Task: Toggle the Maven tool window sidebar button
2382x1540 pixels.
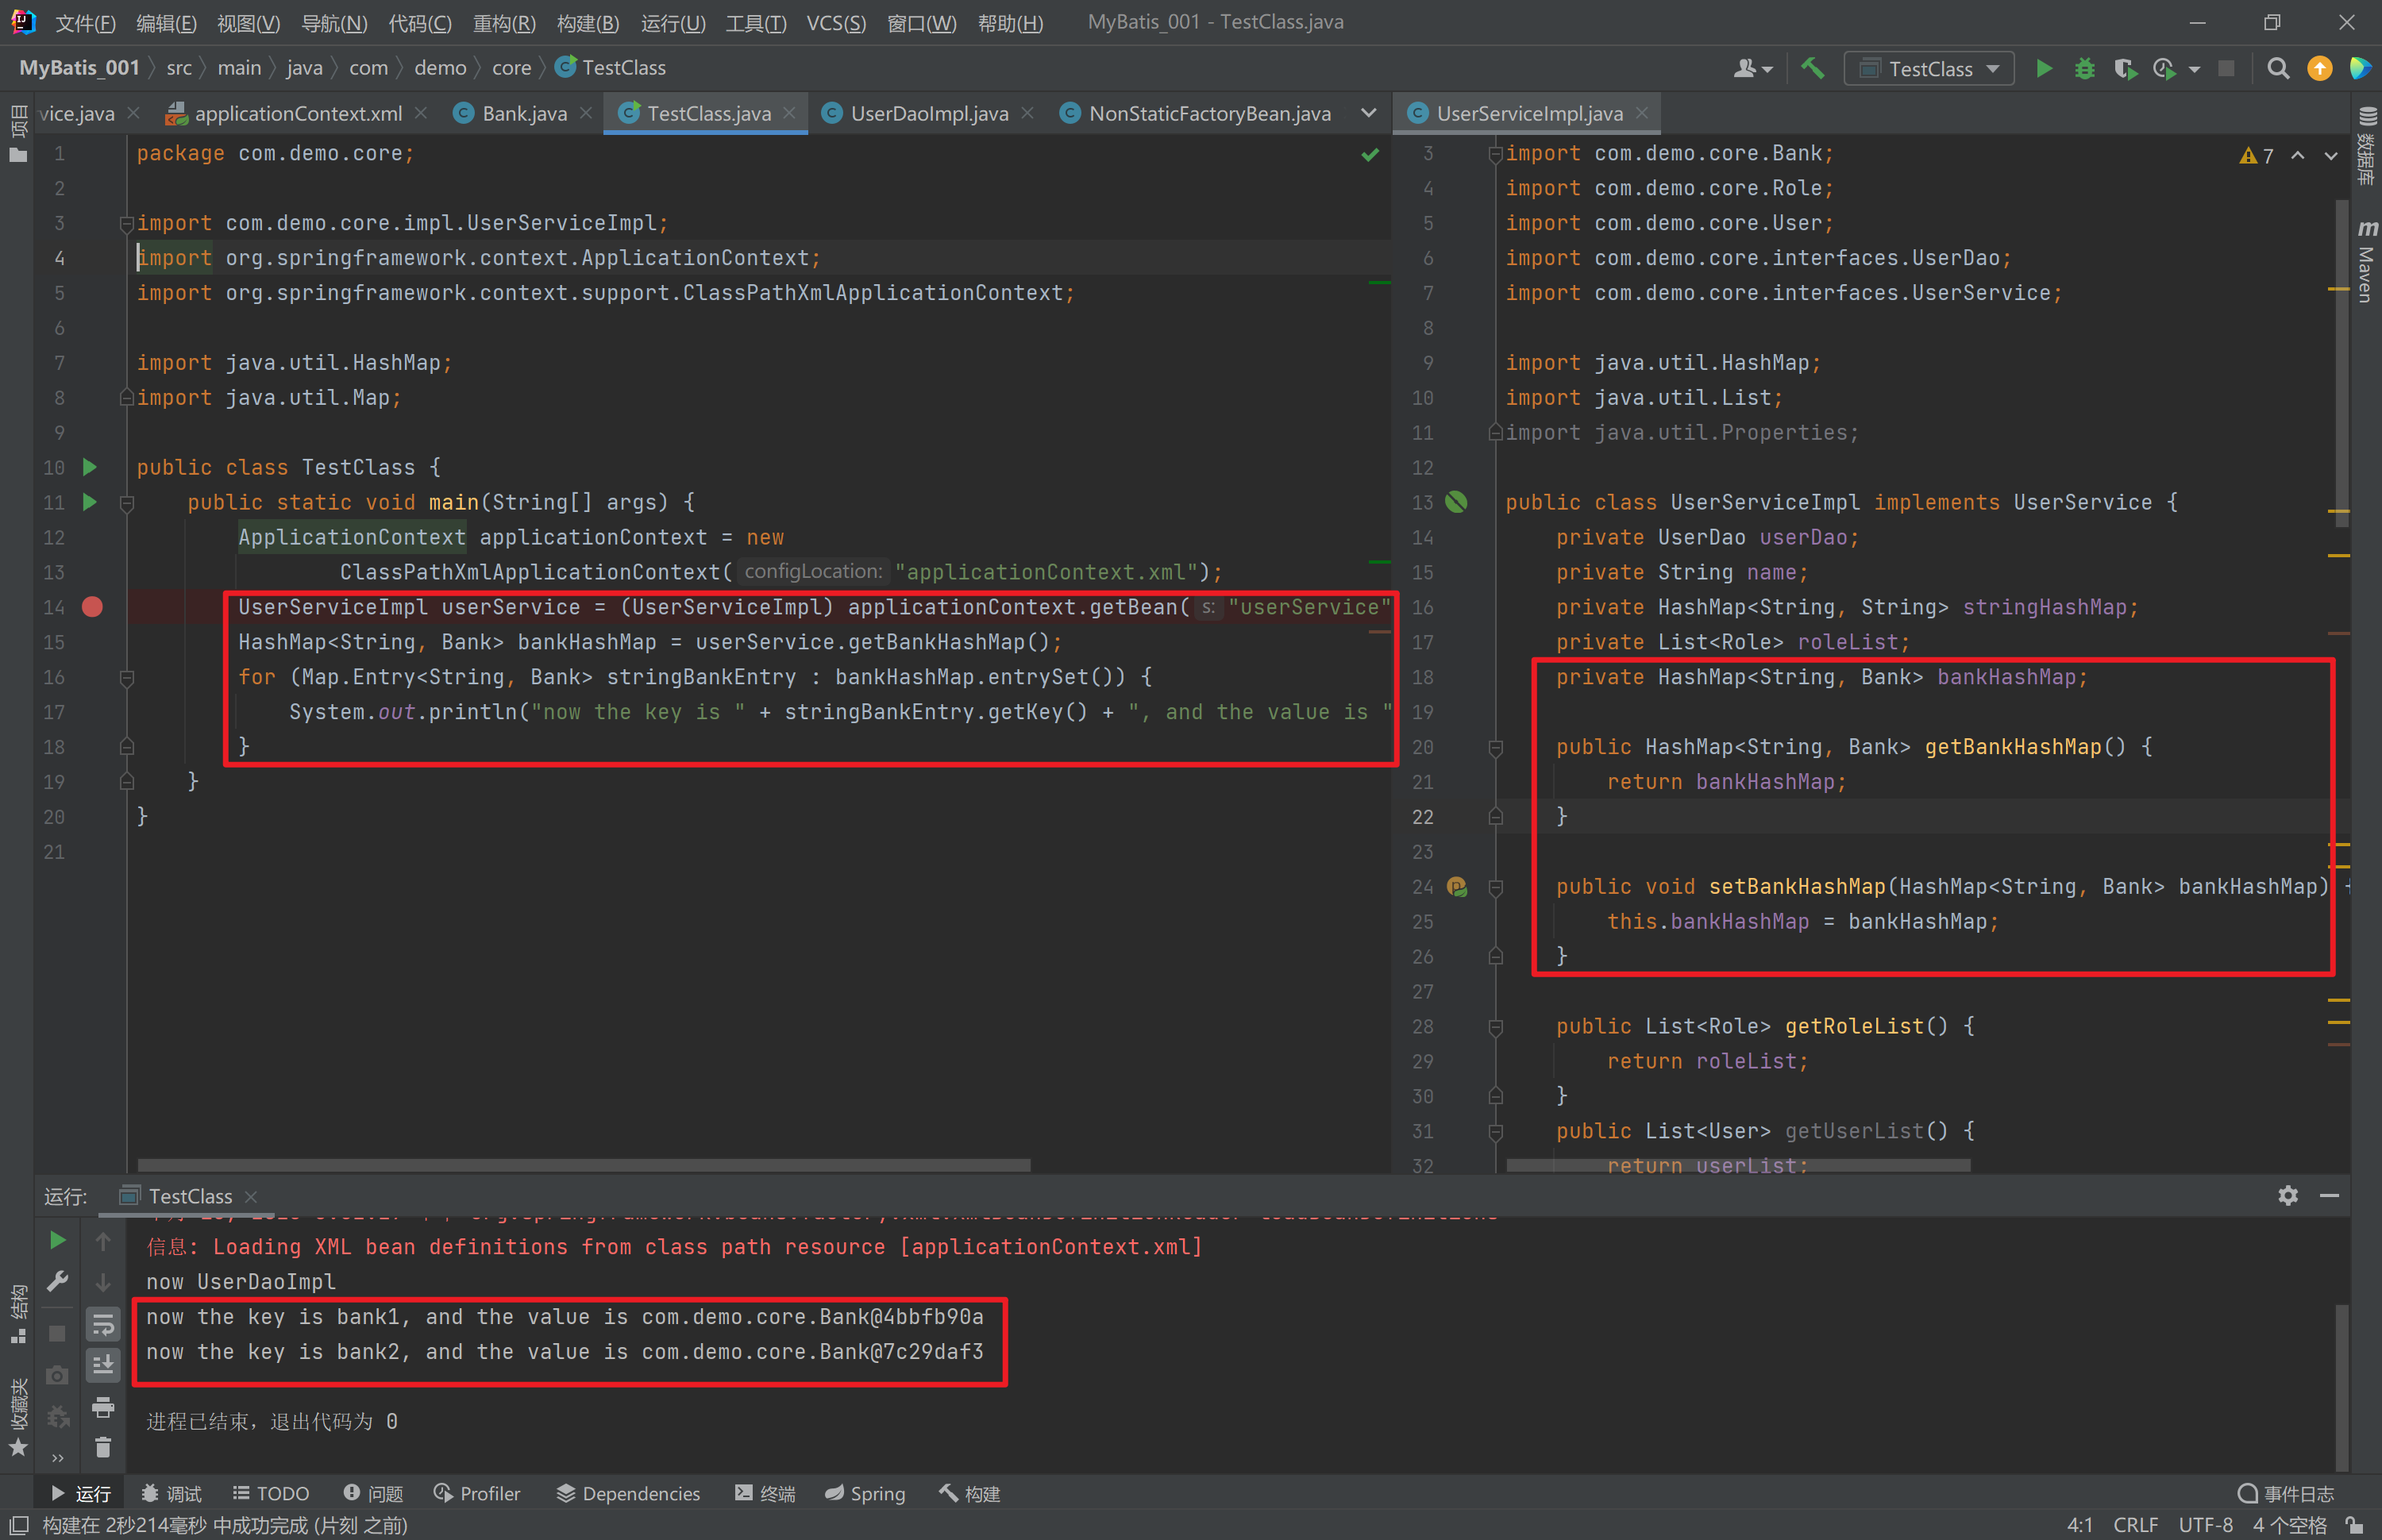Action: (2366, 262)
